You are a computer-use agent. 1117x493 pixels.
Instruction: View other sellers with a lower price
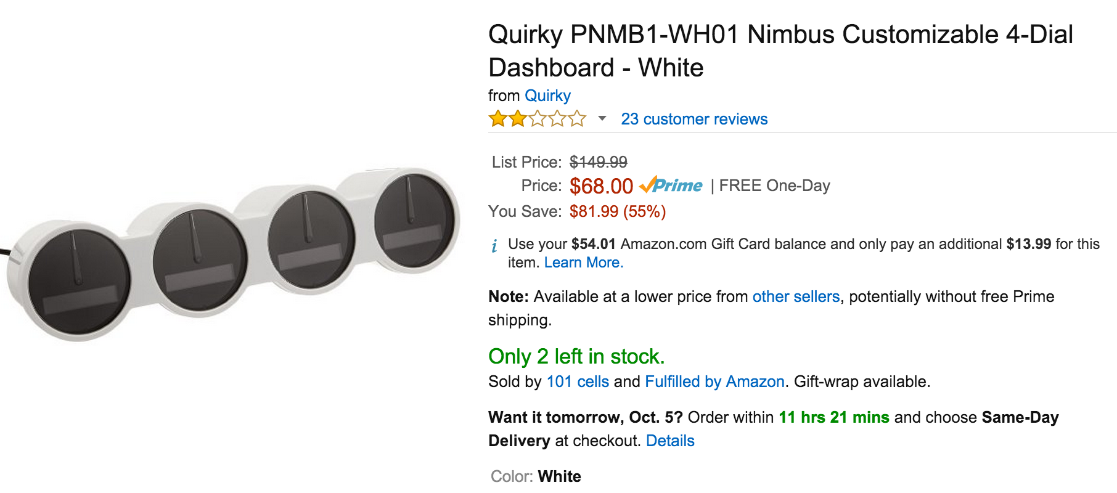coord(796,296)
